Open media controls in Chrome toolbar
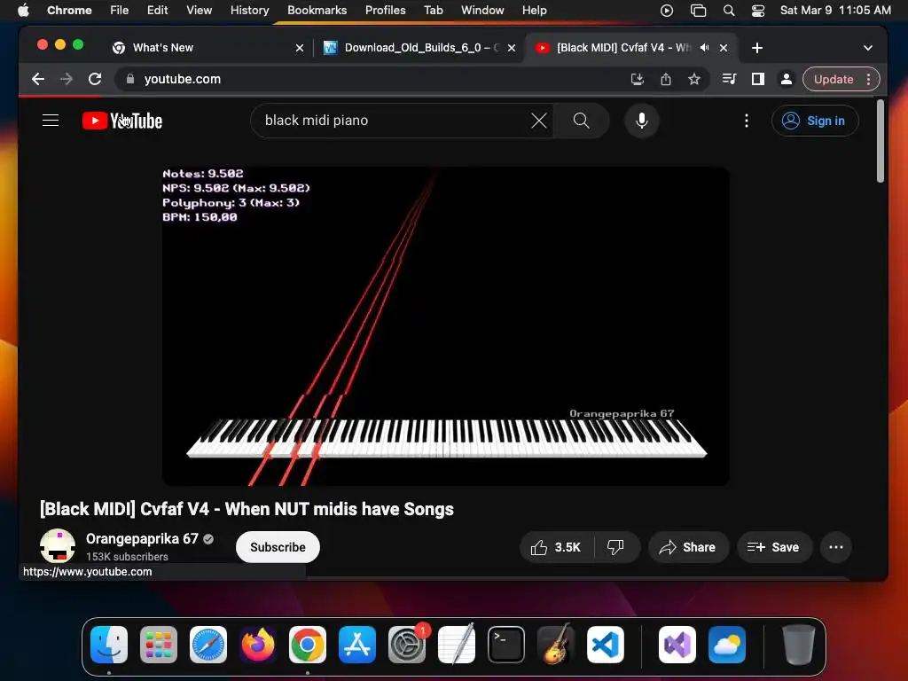 (x=729, y=79)
